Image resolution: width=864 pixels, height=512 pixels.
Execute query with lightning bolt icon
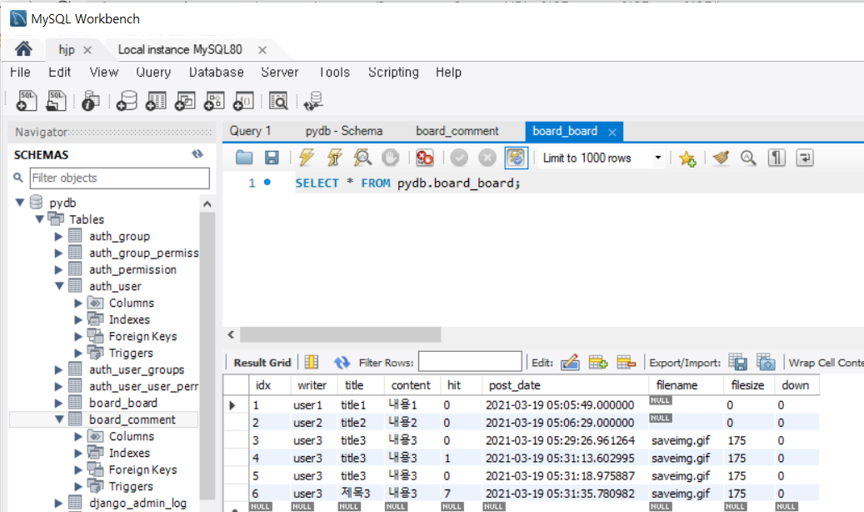307,158
